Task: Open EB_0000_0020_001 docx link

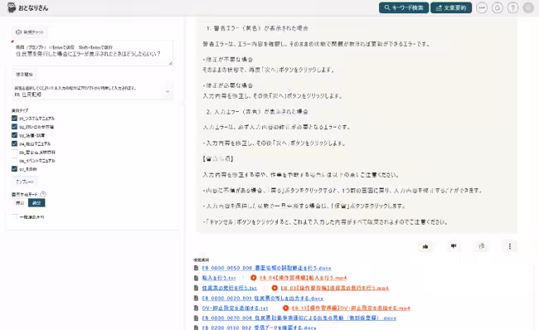Action: pyautogui.click(x=263, y=298)
